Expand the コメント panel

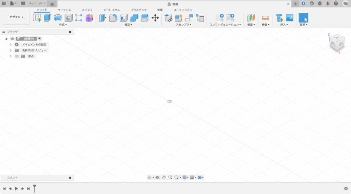tap(70, 178)
